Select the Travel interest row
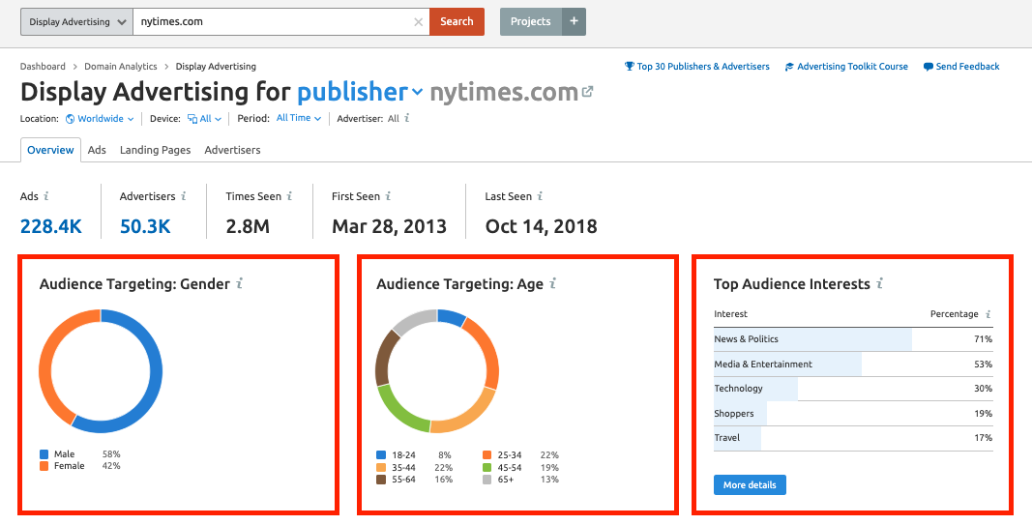 coord(853,438)
